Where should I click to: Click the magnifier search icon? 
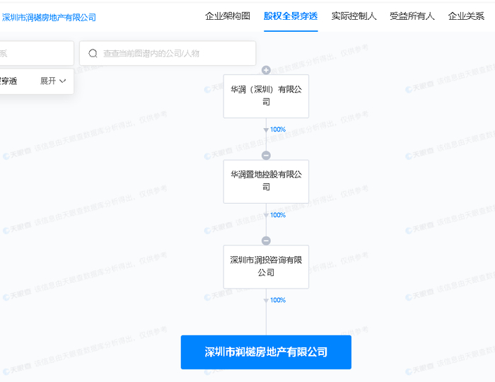(x=93, y=53)
